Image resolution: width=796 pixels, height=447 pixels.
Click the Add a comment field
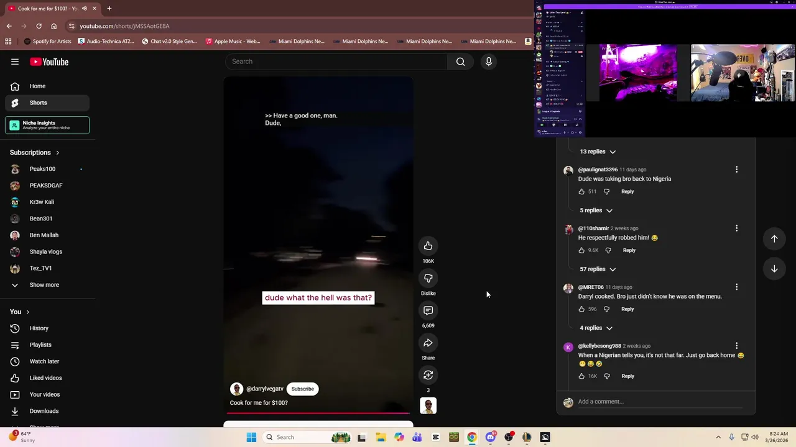click(x=660, y=402)
